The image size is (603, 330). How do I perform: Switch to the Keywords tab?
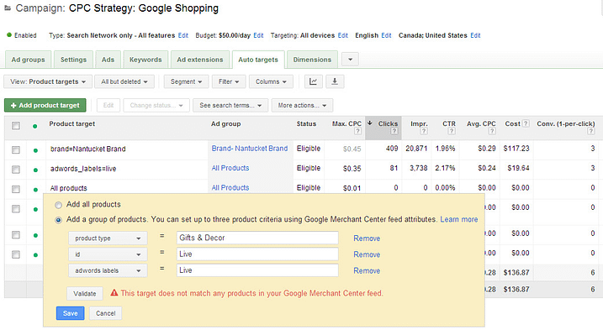coord(145,60)
